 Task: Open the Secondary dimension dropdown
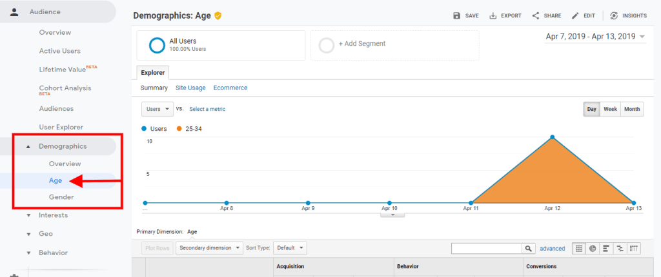209,248
